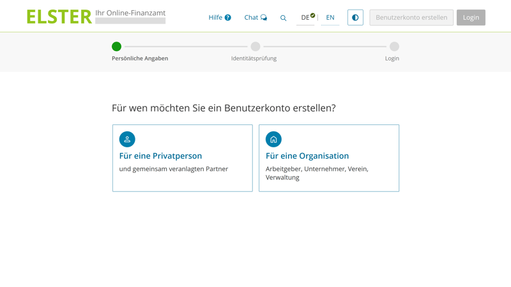This screenshot has height=287, width=511.
Task: Switch language to DE
Action: coord(305,18)
